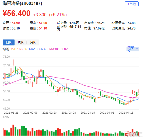Click the 成交量 value 1.16万
144x139 pixels.
coord(74,23)
